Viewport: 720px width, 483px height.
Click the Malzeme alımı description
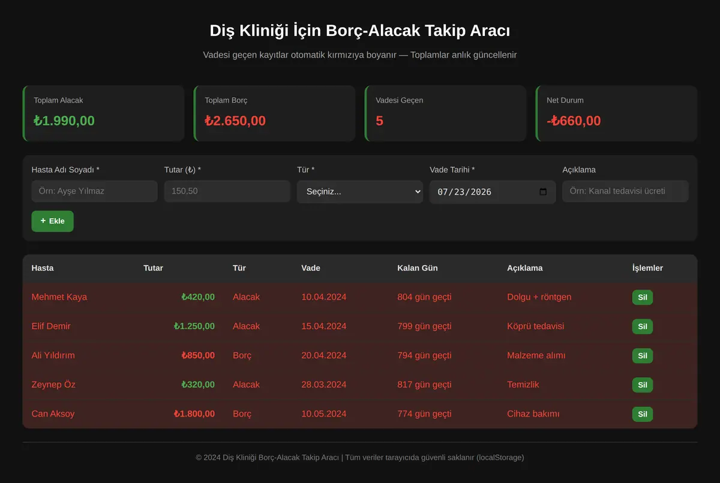[536, 355]
